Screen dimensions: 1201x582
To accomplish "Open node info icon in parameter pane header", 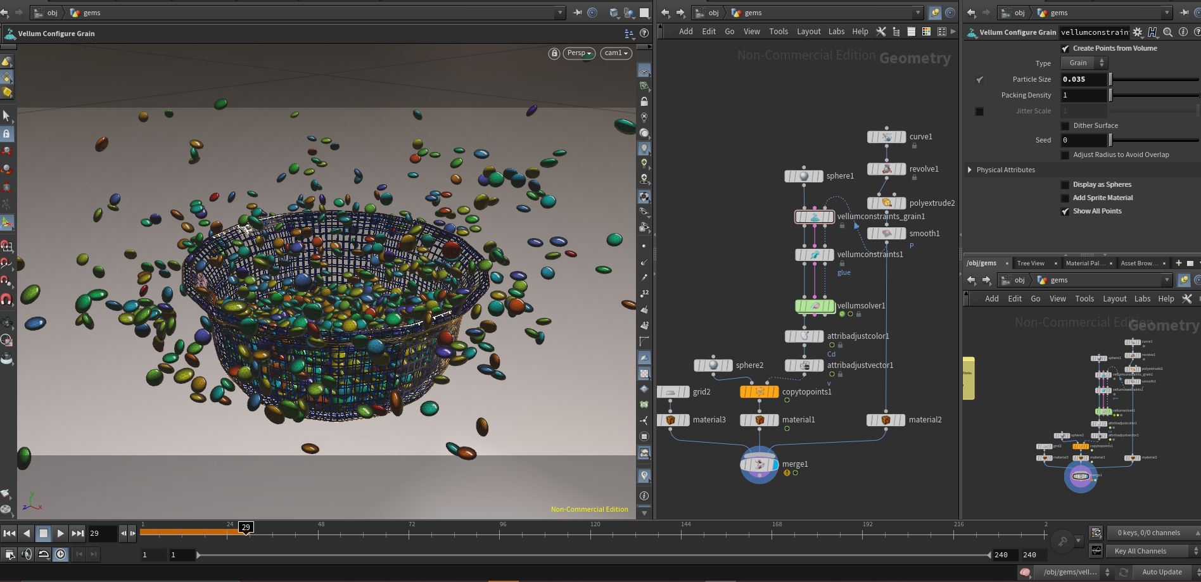I will 1183,32.
